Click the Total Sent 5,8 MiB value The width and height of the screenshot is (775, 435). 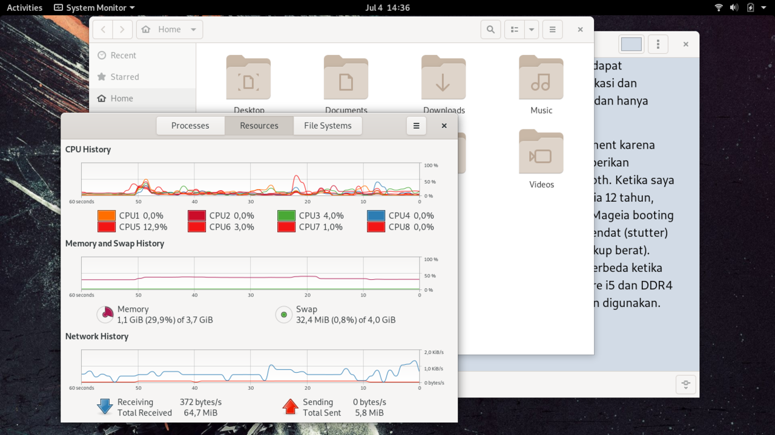[368, 413]
